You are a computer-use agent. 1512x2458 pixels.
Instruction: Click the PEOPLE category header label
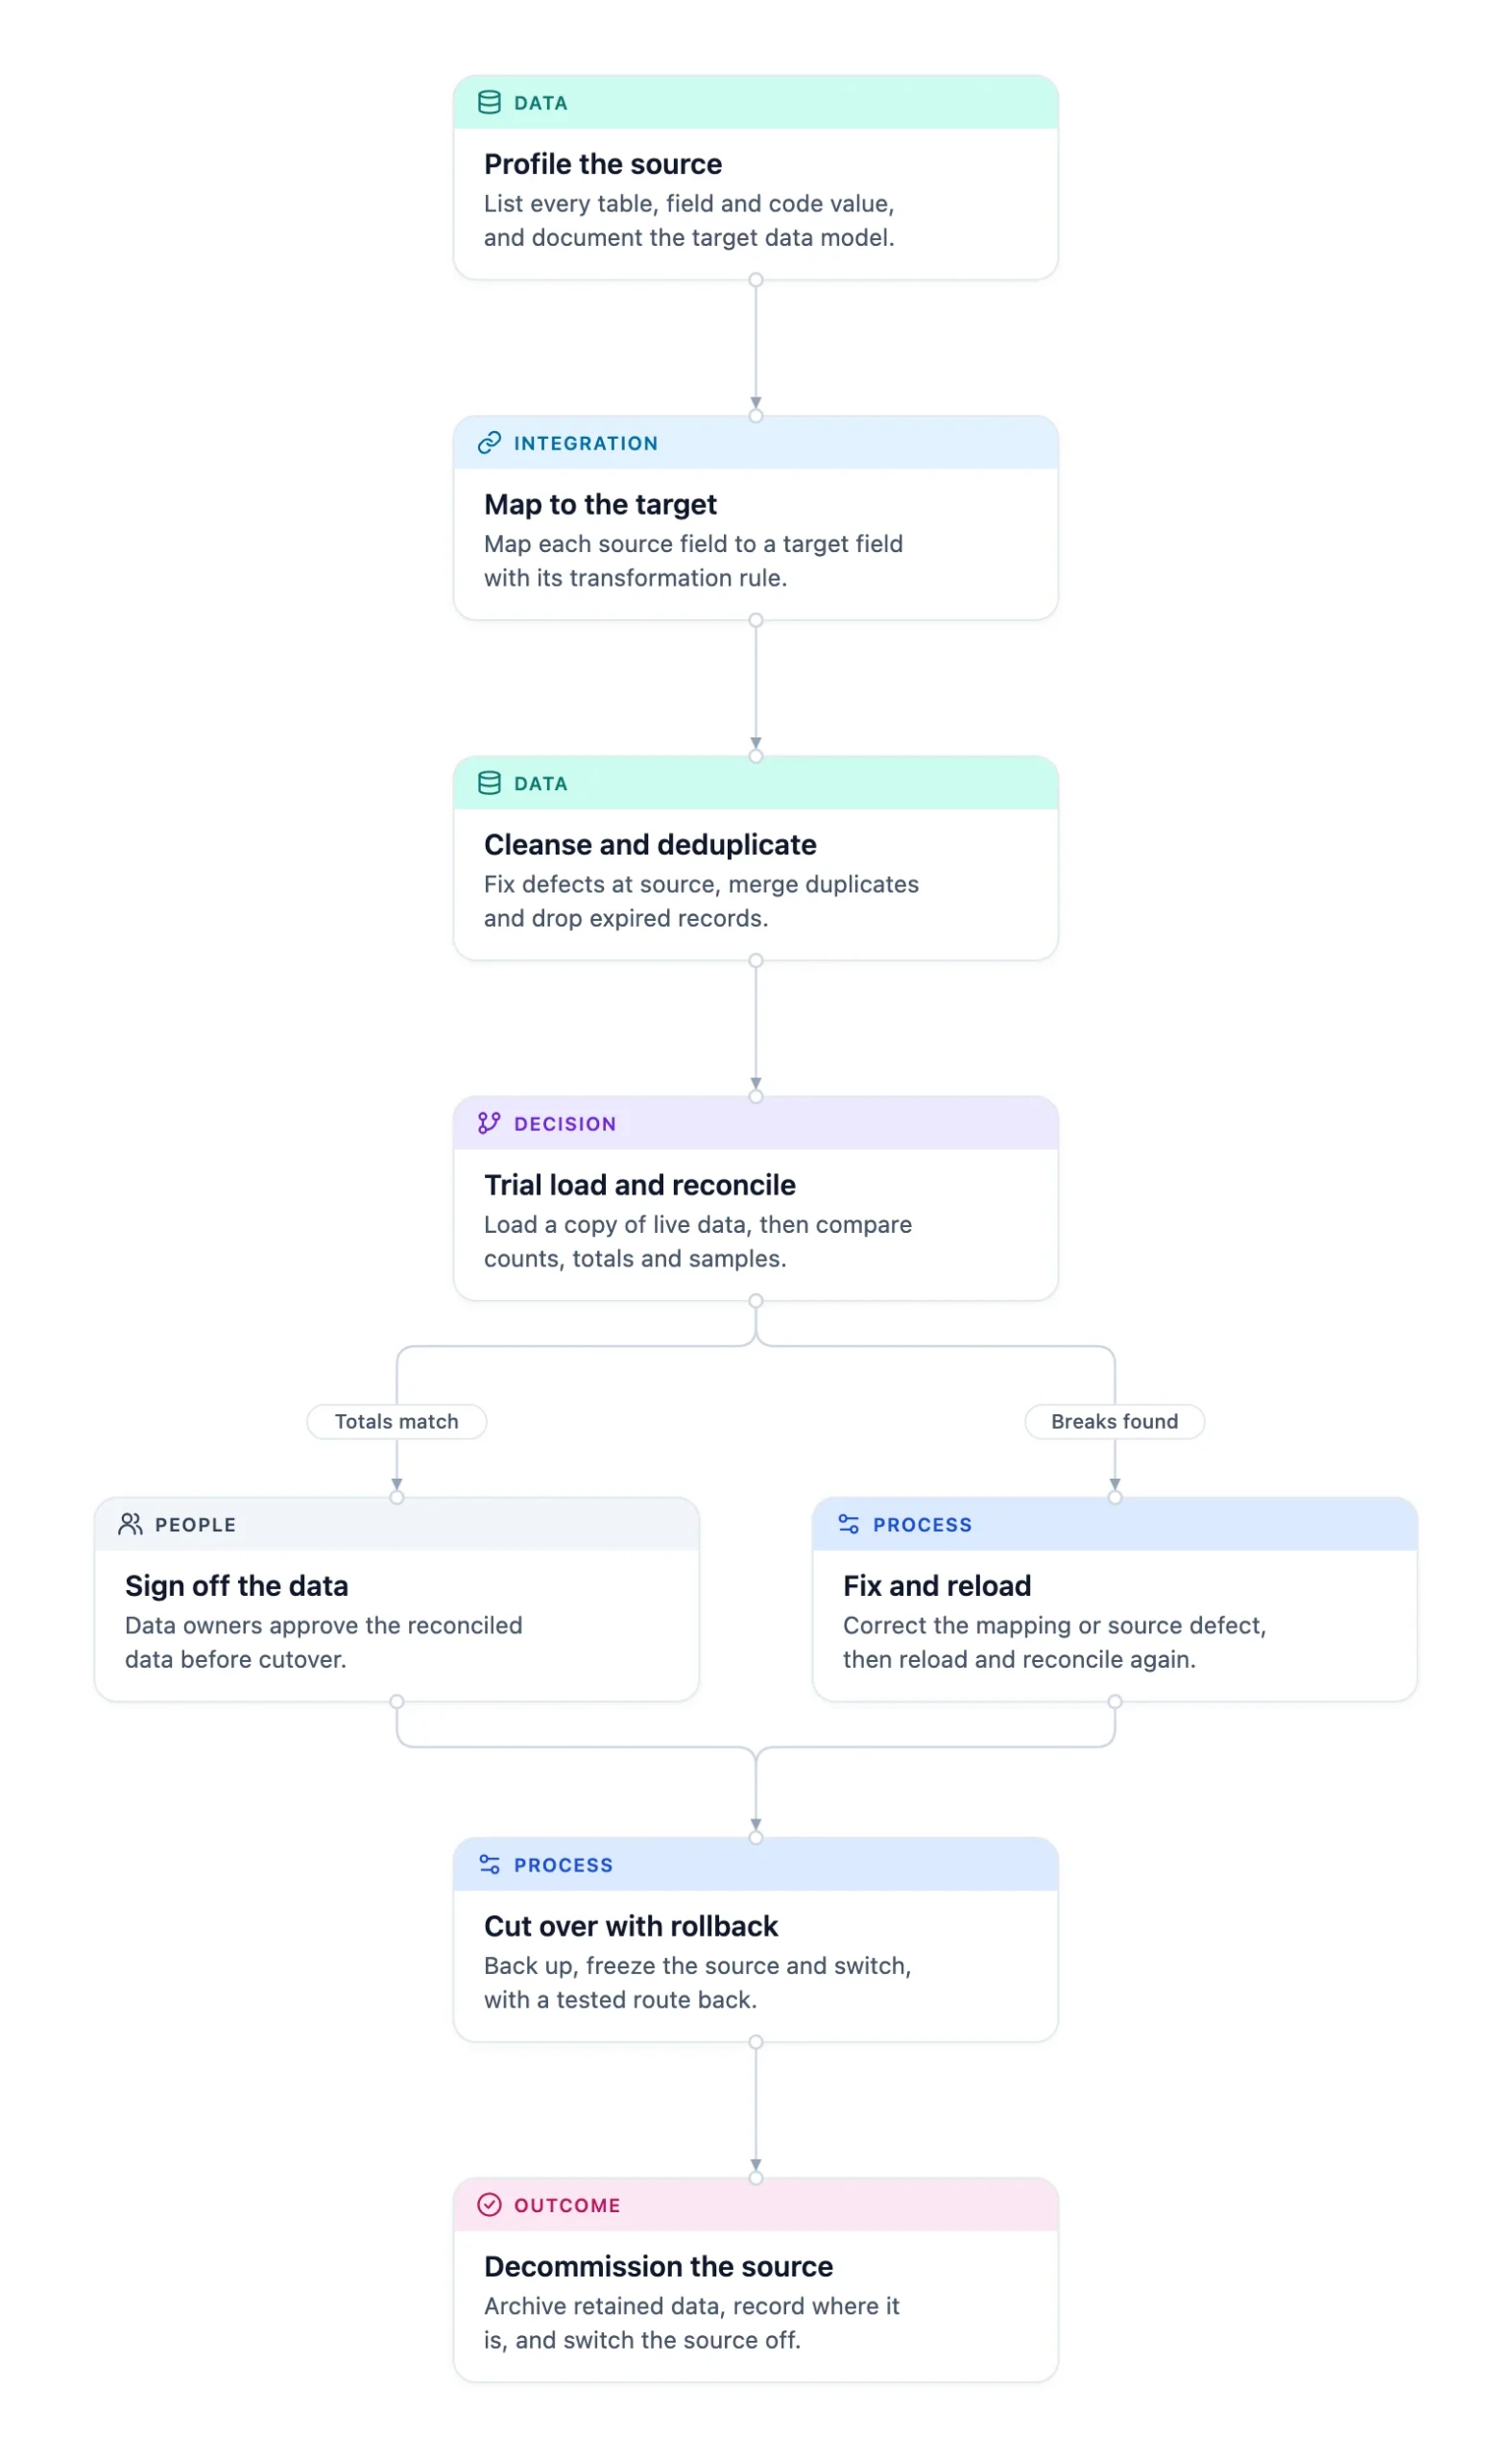click(195, 1524)
